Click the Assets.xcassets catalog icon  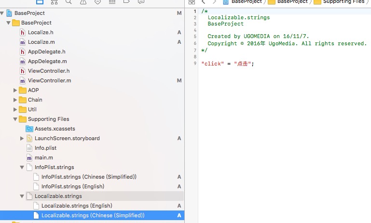click(29, 129)
